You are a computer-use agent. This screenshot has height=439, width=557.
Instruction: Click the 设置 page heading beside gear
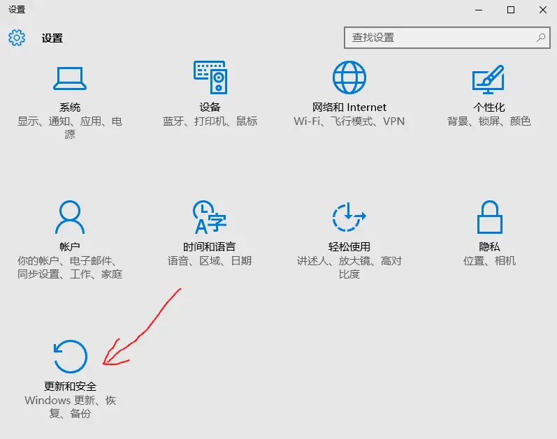coord(52,38)
